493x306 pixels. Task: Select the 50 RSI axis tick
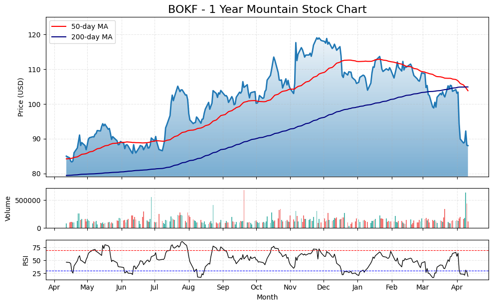(x=36, y=261)
